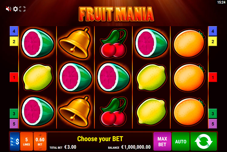Select yellow payline 2 on left side
The height and width of the screenshot is (152, 227).
(x=14, y=41)
